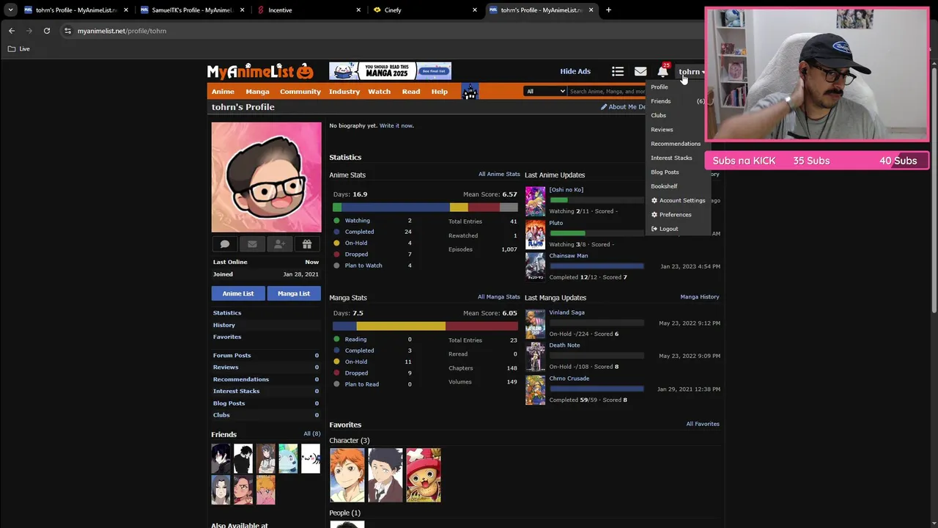Open the Live bookmark folder
This screenshot has height=528, width=938.
(x=19, y=49)
